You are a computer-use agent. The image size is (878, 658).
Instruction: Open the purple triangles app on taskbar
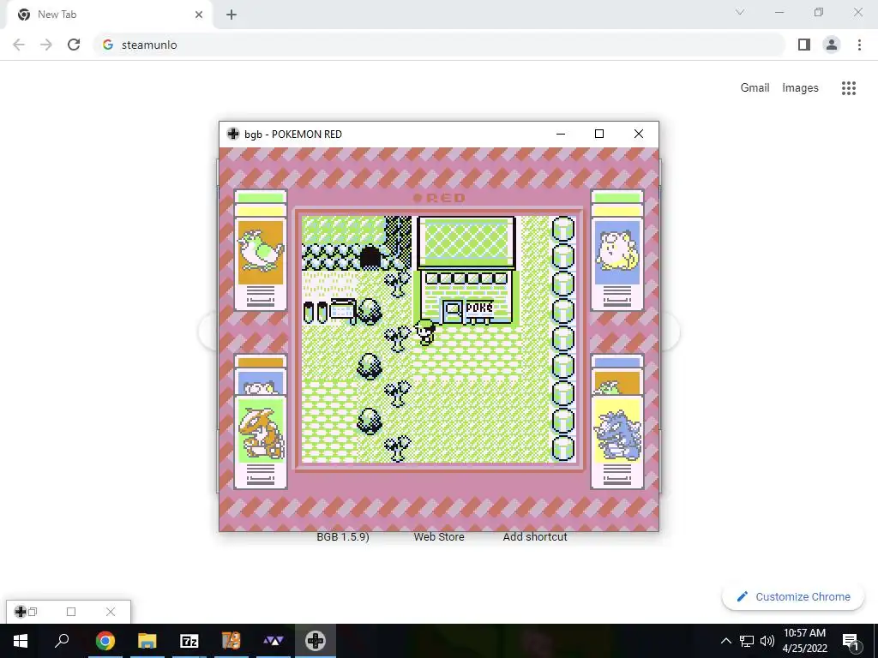pyautogui.click(x=274, y=641)
